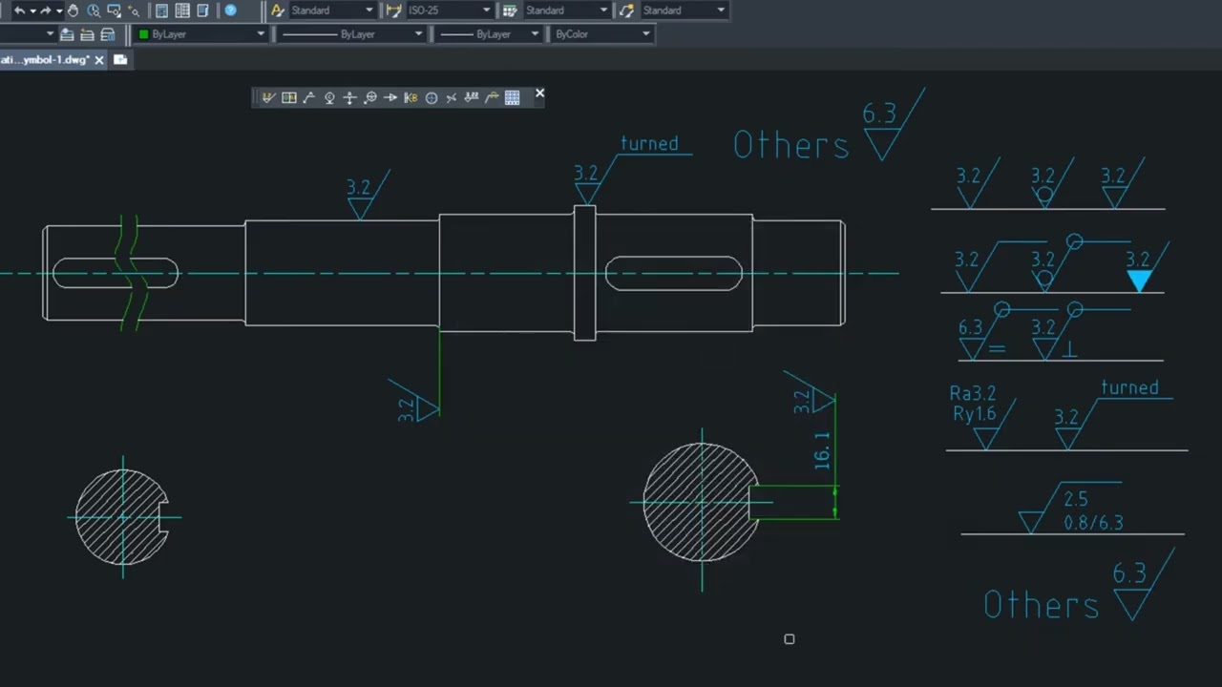
Task: Open the ISO-25 dimension style dropdown
Action: point(450,10)
